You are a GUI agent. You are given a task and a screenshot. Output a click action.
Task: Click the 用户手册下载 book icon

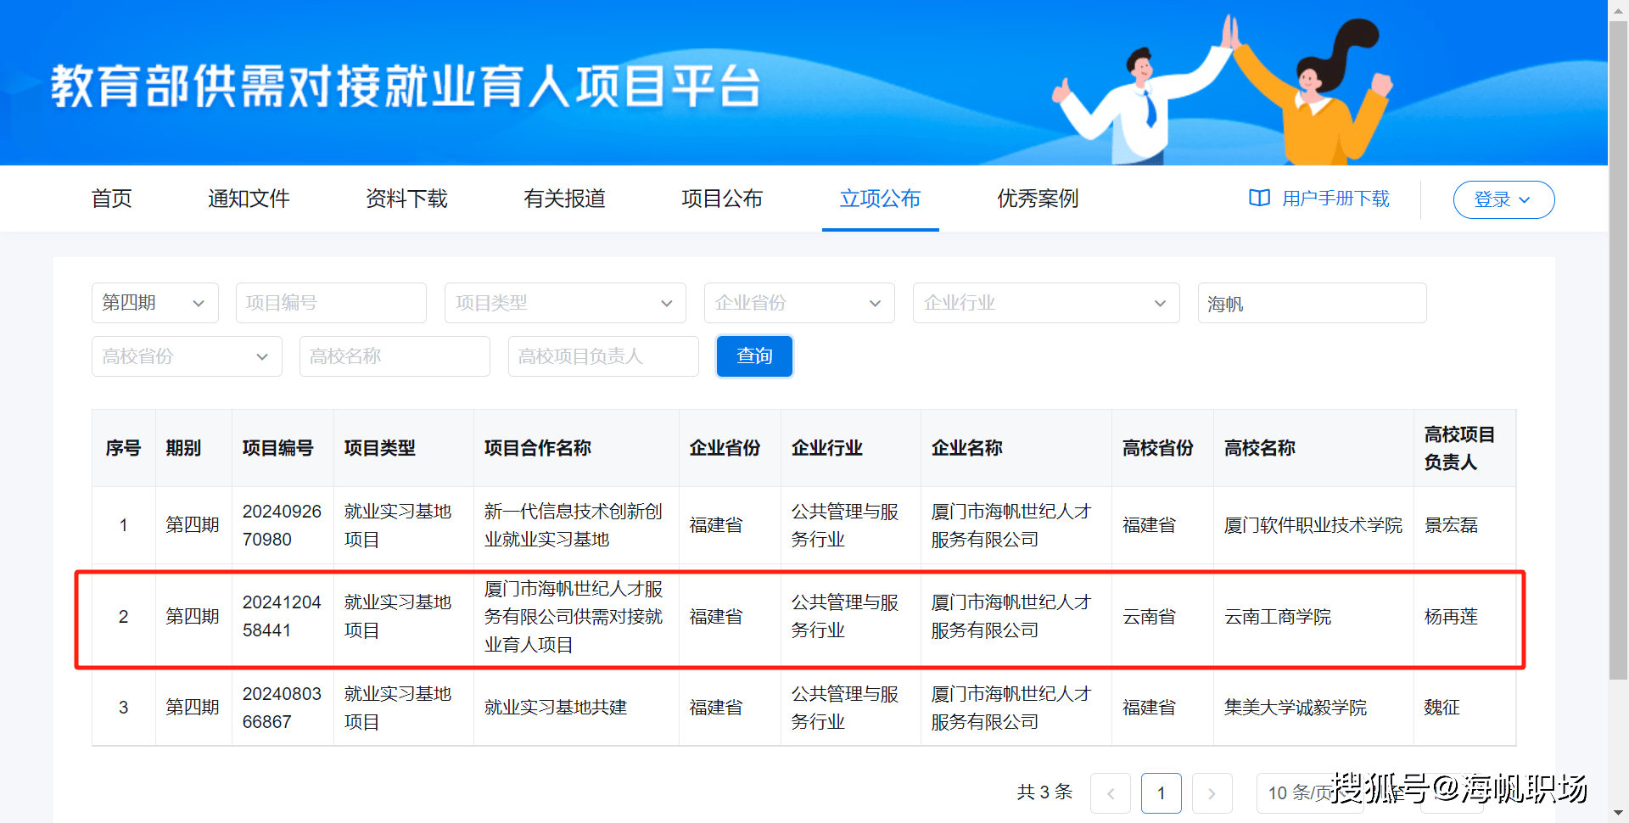(x=1260, y=199)
